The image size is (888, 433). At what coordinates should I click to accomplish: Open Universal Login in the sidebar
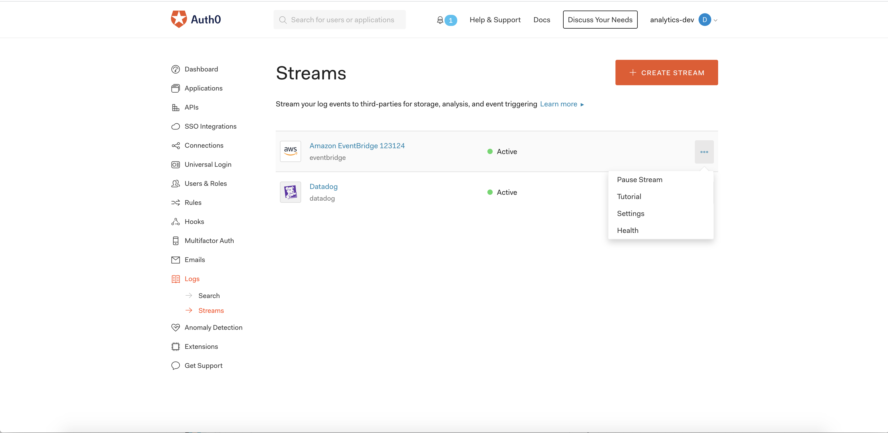[208, 164]
